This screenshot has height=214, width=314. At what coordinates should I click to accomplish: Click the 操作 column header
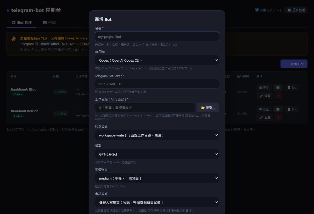point(259,76)
